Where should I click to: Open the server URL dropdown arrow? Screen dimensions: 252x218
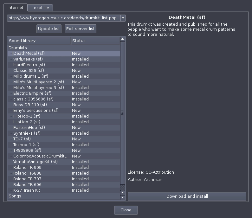click(123, 18)
